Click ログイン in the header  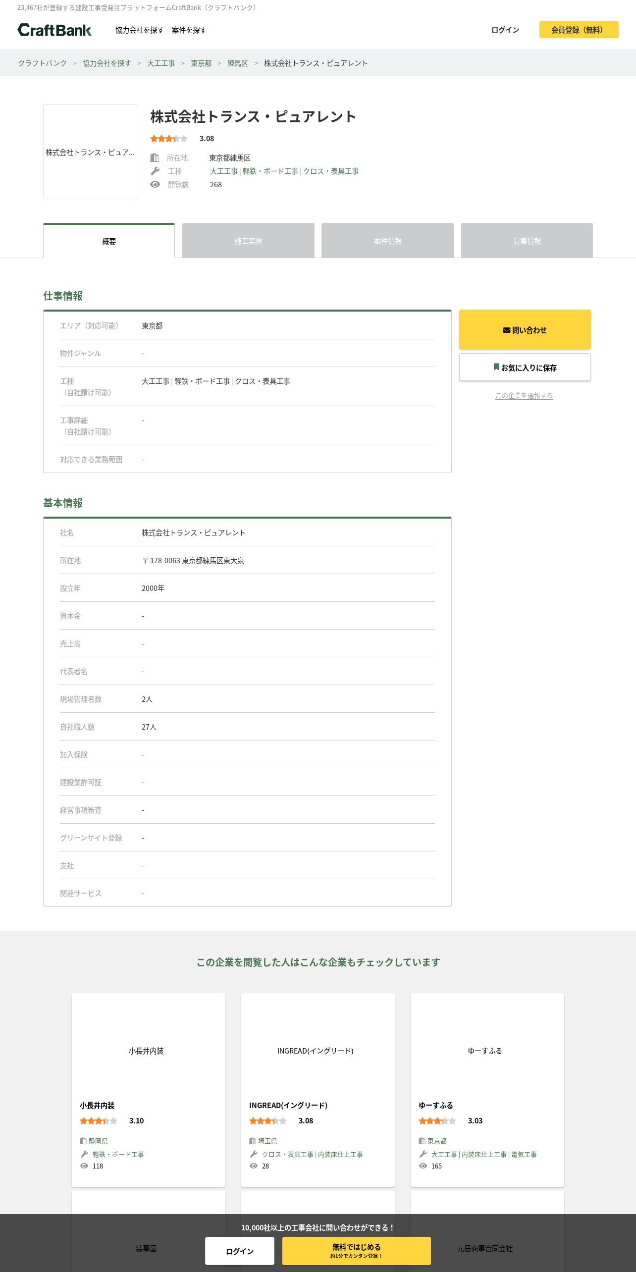[505, 30]
